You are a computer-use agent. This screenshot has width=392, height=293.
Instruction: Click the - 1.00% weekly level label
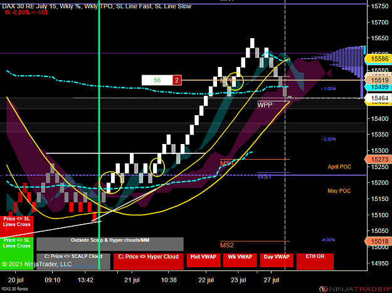[329, 89]
